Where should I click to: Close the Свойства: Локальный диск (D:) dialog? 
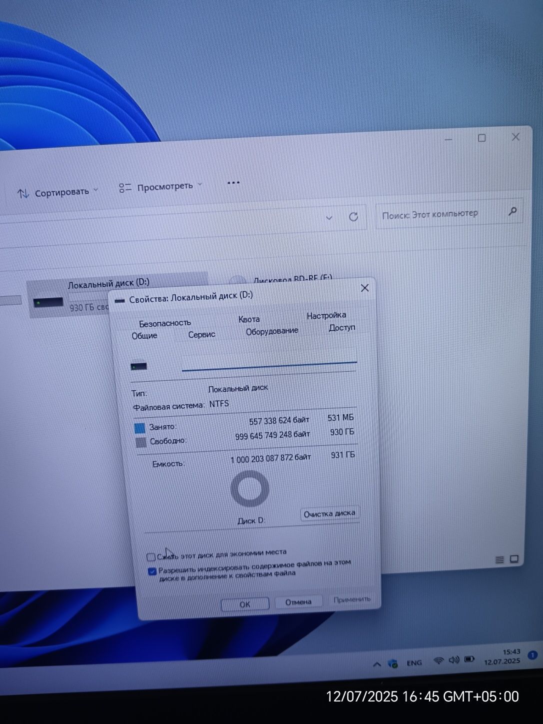click(x=365, y=288)
